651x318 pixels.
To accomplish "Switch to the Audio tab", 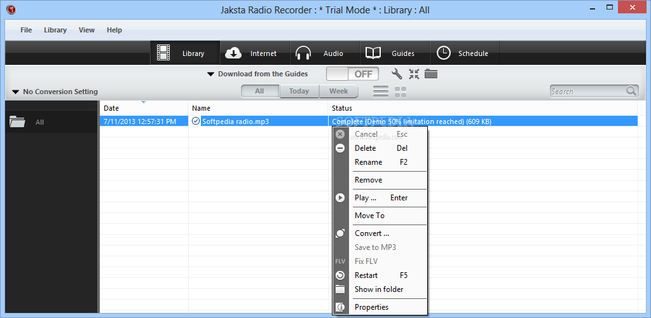I will [x=324, y=53].
